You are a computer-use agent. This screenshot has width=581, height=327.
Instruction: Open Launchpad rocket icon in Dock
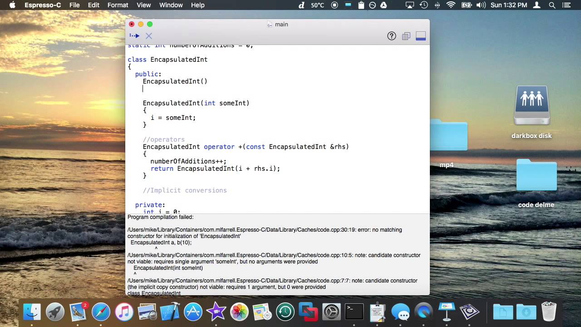coord(55,312)
